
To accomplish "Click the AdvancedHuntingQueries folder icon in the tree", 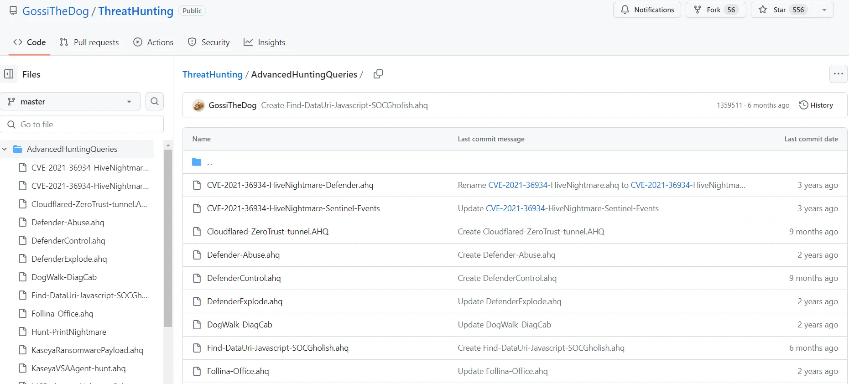I will click(18, 149).
